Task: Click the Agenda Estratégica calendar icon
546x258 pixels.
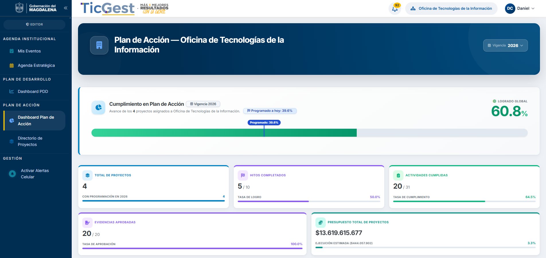Action: [x=12, y=65]
